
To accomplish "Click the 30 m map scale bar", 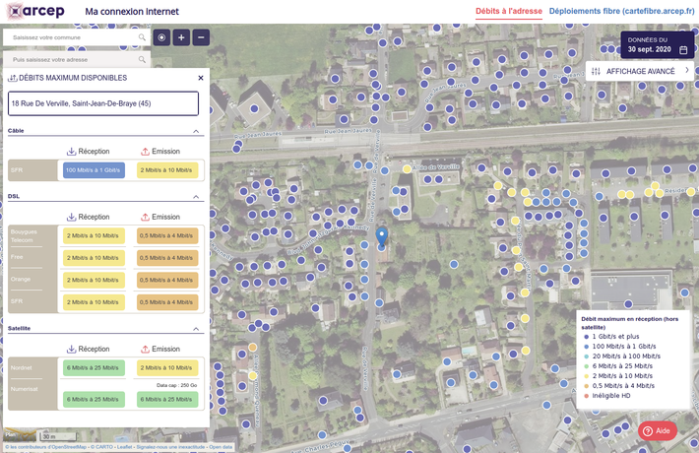I will [59, 436].
